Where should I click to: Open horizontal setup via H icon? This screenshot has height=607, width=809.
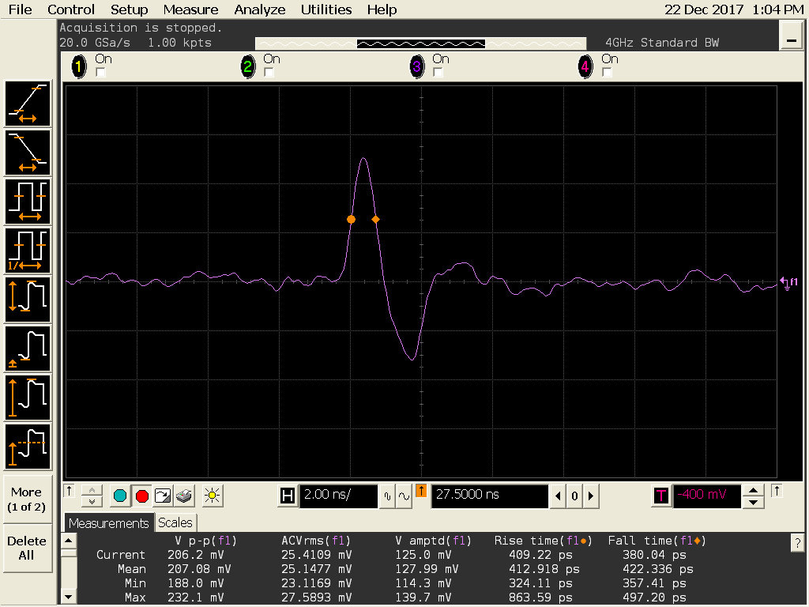pos(288,496)
